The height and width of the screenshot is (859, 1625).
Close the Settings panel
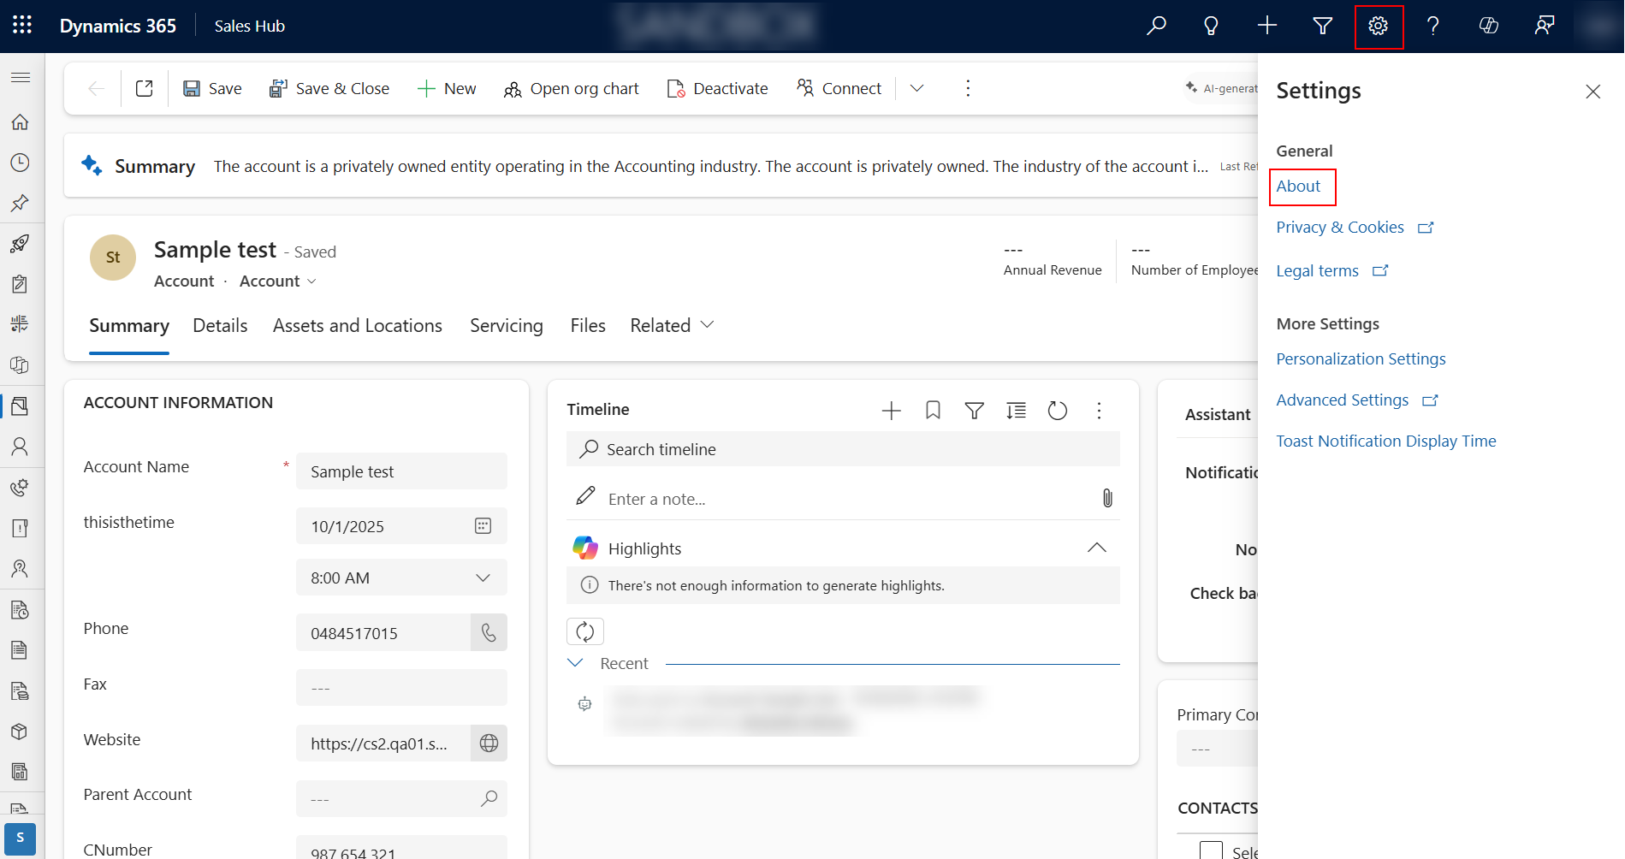click(1592, 92)
